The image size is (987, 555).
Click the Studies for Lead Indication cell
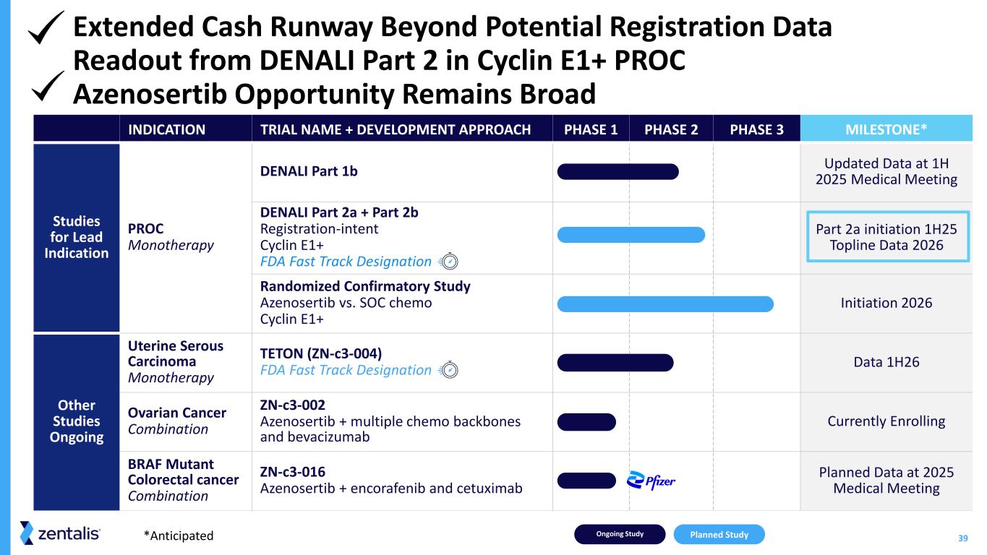click(76, 237)
